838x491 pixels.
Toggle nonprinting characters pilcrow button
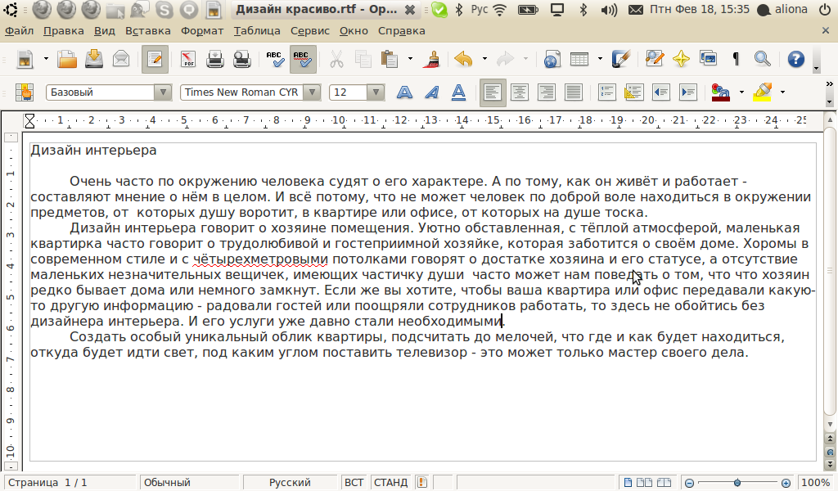click(x=736, y=59)
